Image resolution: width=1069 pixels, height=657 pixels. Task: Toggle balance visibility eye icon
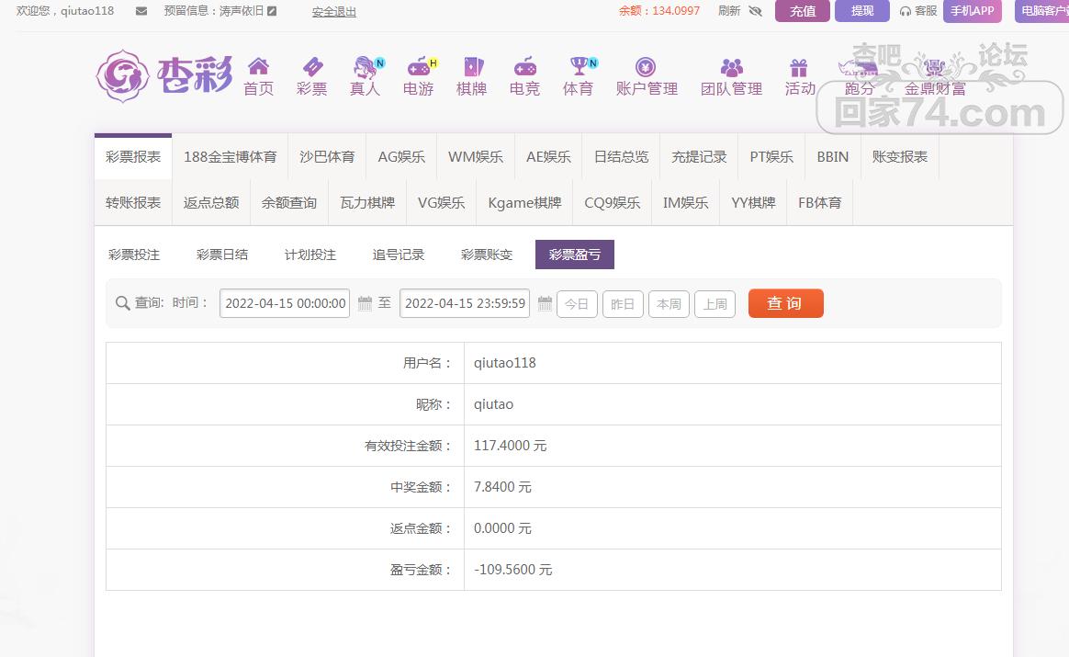point(756,11)
